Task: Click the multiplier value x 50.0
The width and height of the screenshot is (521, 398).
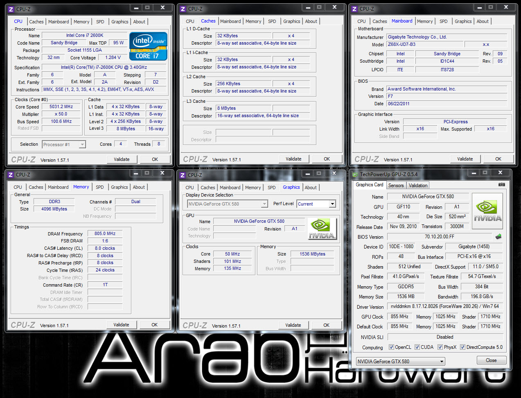Action: pos(61,114)
